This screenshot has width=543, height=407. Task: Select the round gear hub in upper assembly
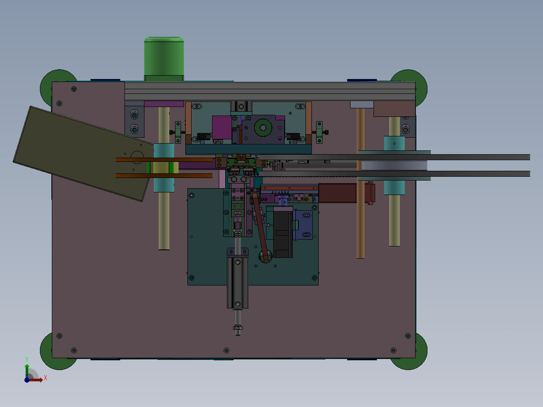point(263,127)
